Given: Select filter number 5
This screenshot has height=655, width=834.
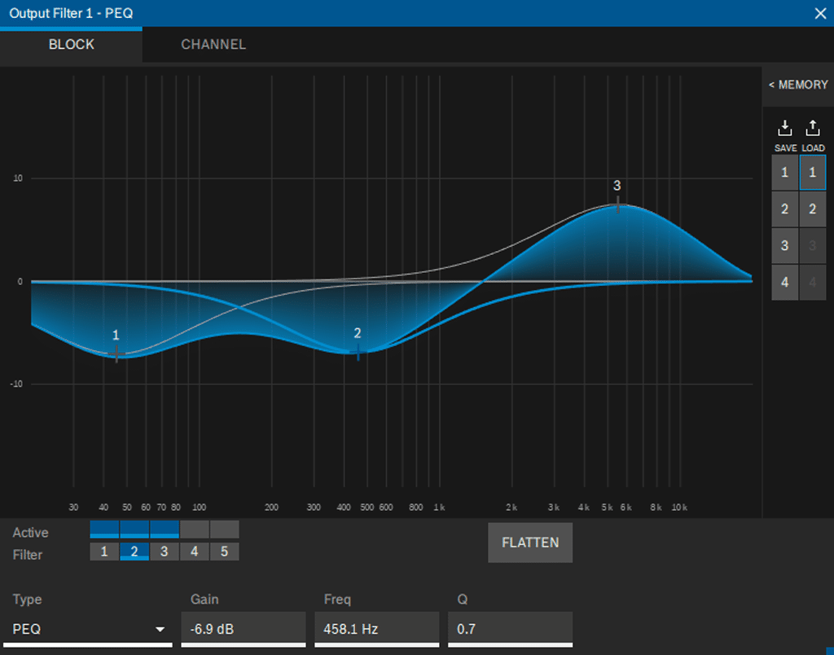Looking at the screenshot, I should 224,552.
